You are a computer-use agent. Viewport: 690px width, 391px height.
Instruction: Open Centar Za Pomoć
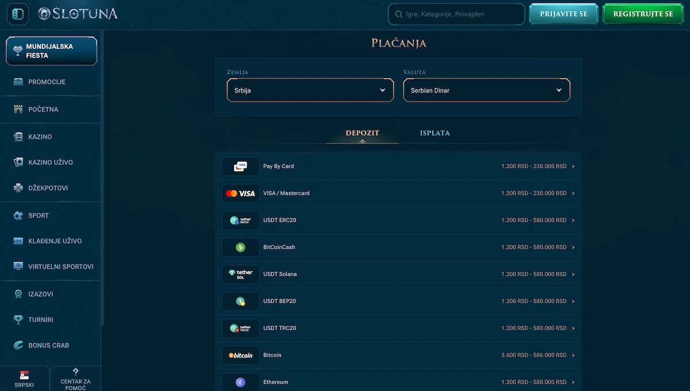(75, 379)
